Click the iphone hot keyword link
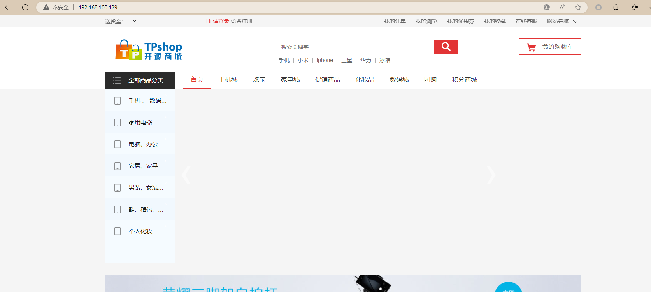 [x=325, y=60]
